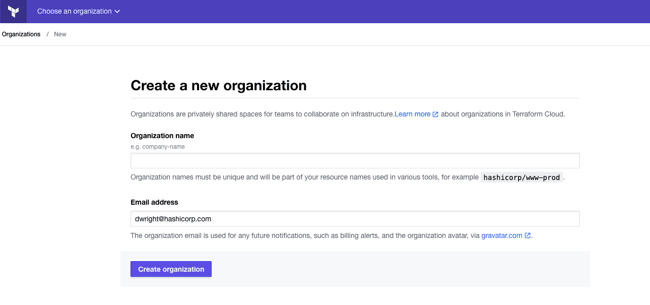
Task: Click the names must be unique helper text
Action: [x=302, y=177]
